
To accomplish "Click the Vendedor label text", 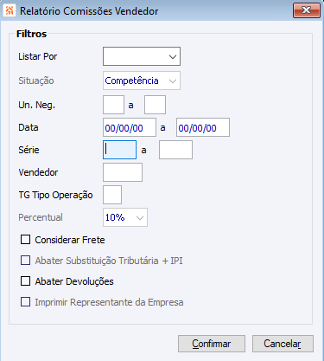I will [x=38, y=172].
